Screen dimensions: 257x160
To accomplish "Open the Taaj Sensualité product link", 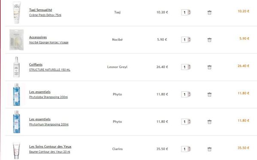I will click(x=41, y=10).
